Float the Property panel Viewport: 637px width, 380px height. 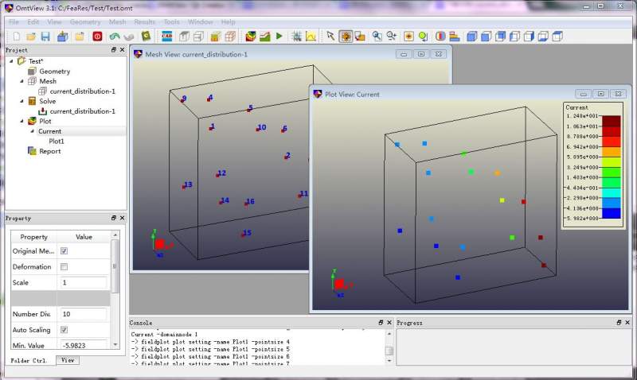click(114, 218)
